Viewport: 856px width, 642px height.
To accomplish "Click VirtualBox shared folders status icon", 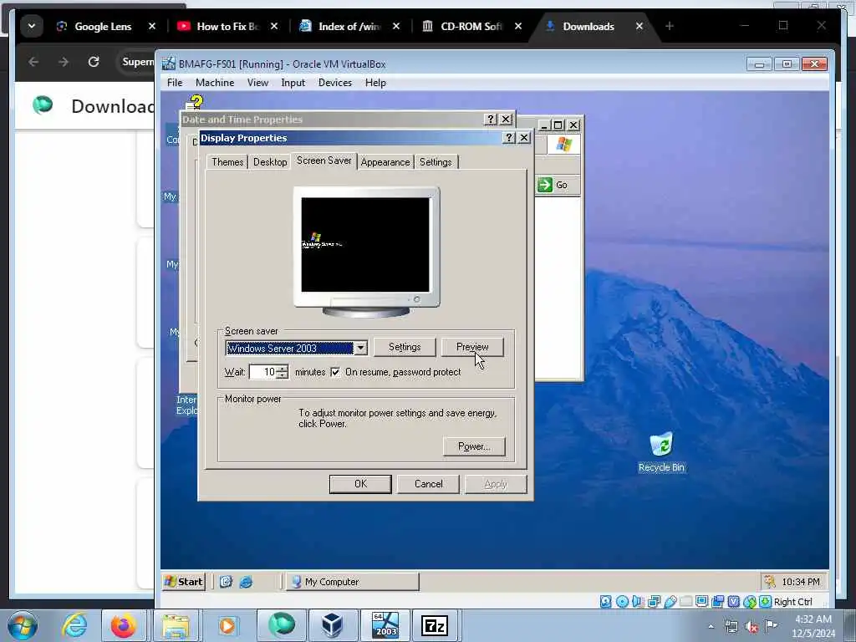I will click(x=685, y=602).
